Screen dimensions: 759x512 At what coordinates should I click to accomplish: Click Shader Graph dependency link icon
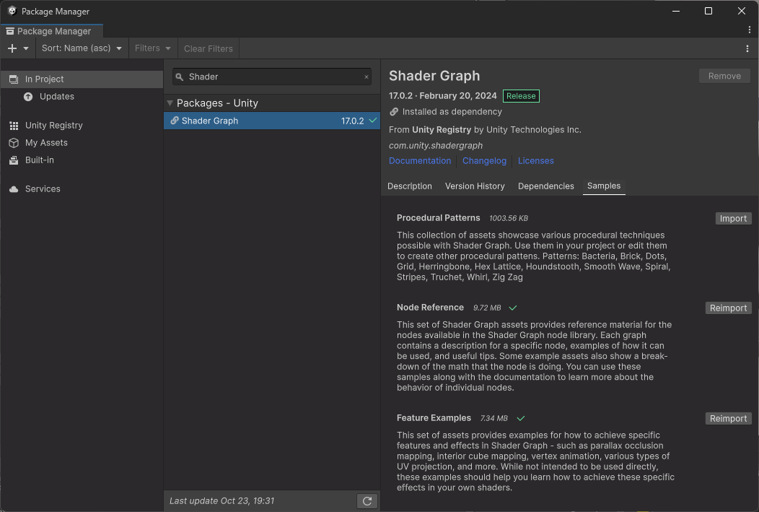[175, 121]
